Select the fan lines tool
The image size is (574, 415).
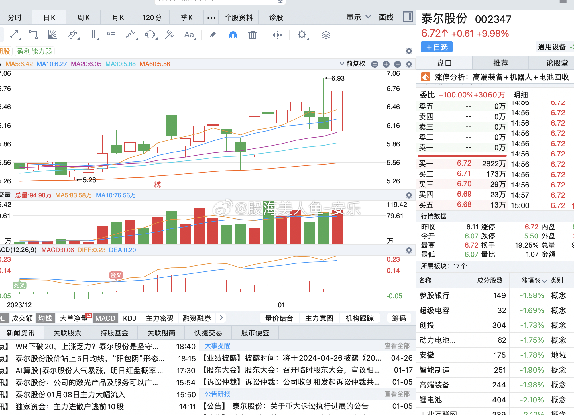(52, 35)
